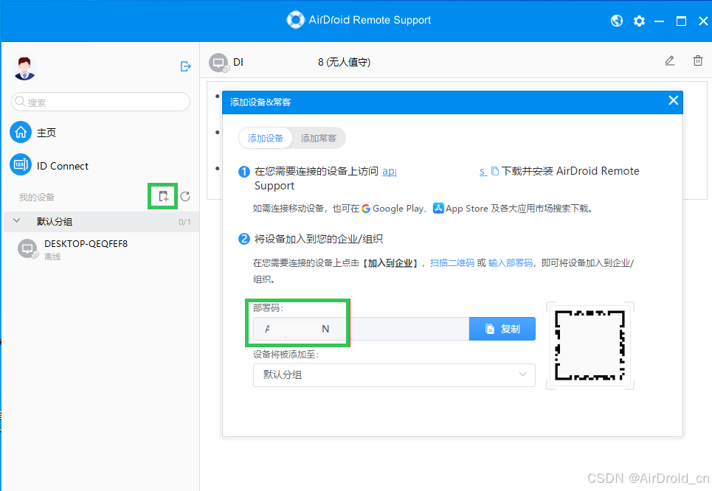The height and width of the screenshot is (491, 712).
Task: Click the AirDroid logo in title bar
Action: coord(295,20)
